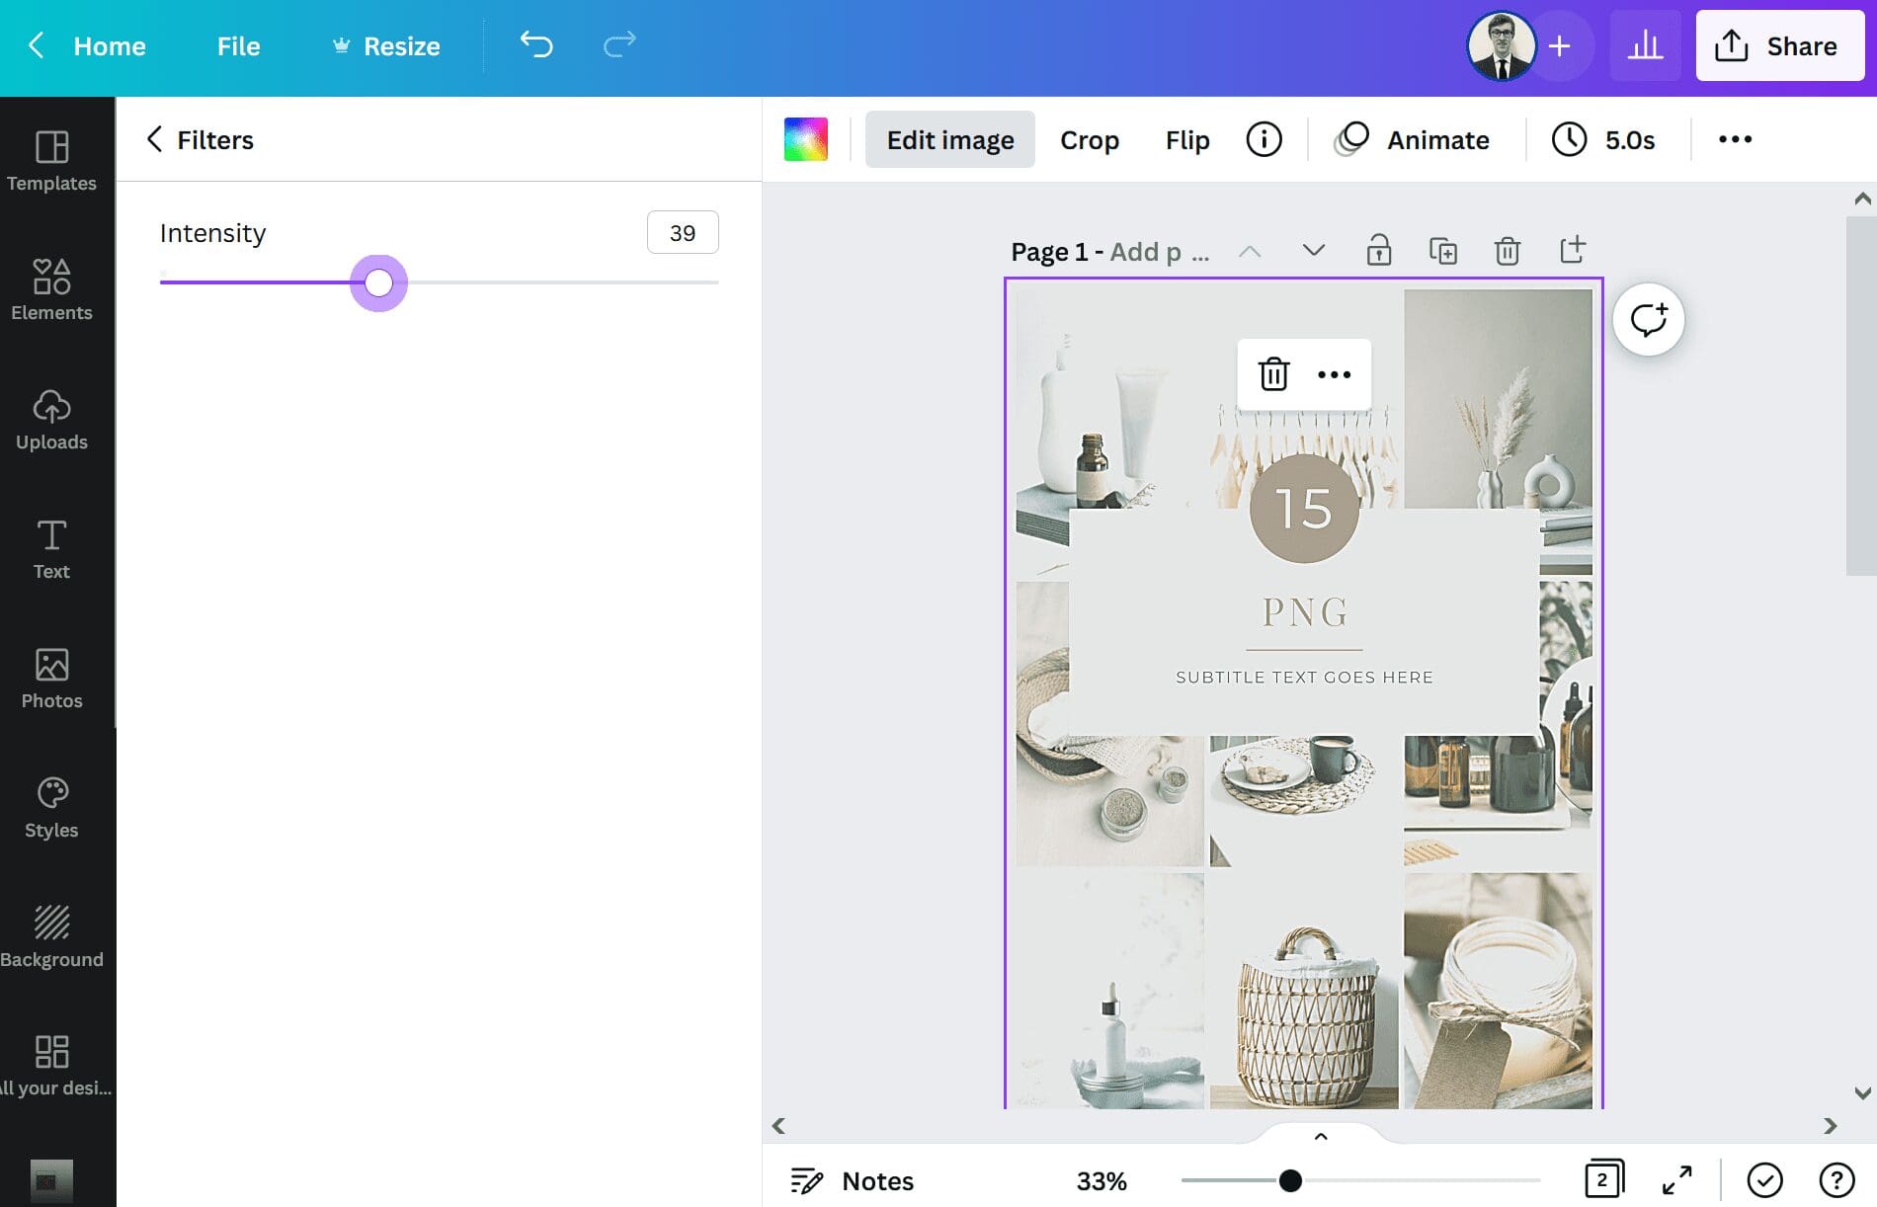This screenshot has height=1207, width=1877.
Task: Expand the page list downward chevron
Action: click(1313, 251)
